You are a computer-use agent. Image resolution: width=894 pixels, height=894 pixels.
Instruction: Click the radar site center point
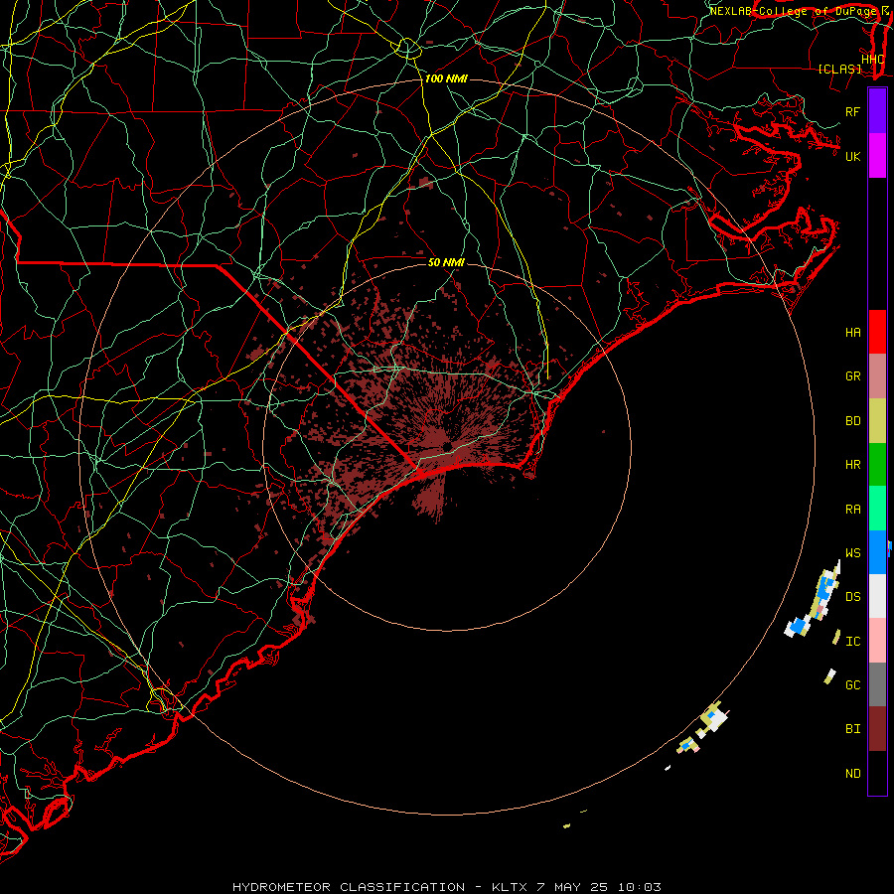click(447, 446)
